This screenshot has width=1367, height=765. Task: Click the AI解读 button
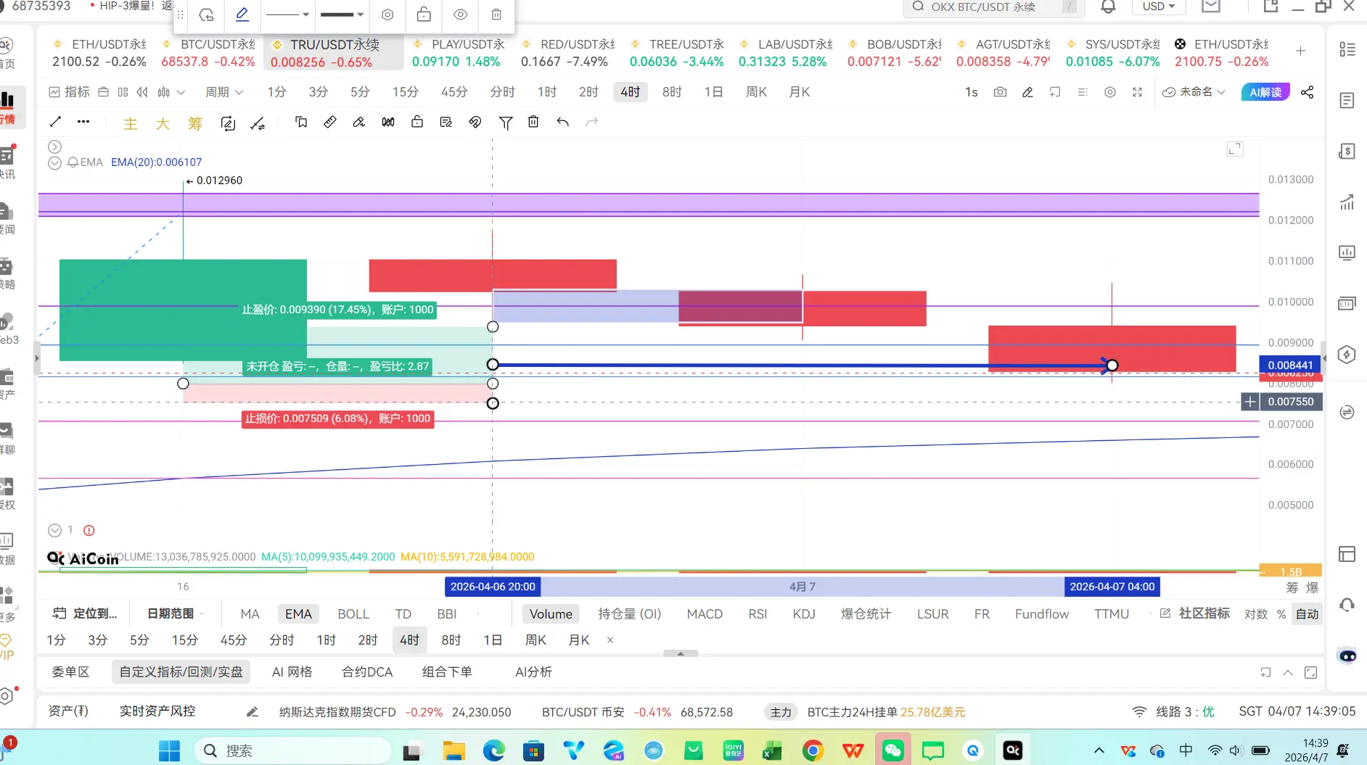pyautogui.click(x=1265, y=92)
